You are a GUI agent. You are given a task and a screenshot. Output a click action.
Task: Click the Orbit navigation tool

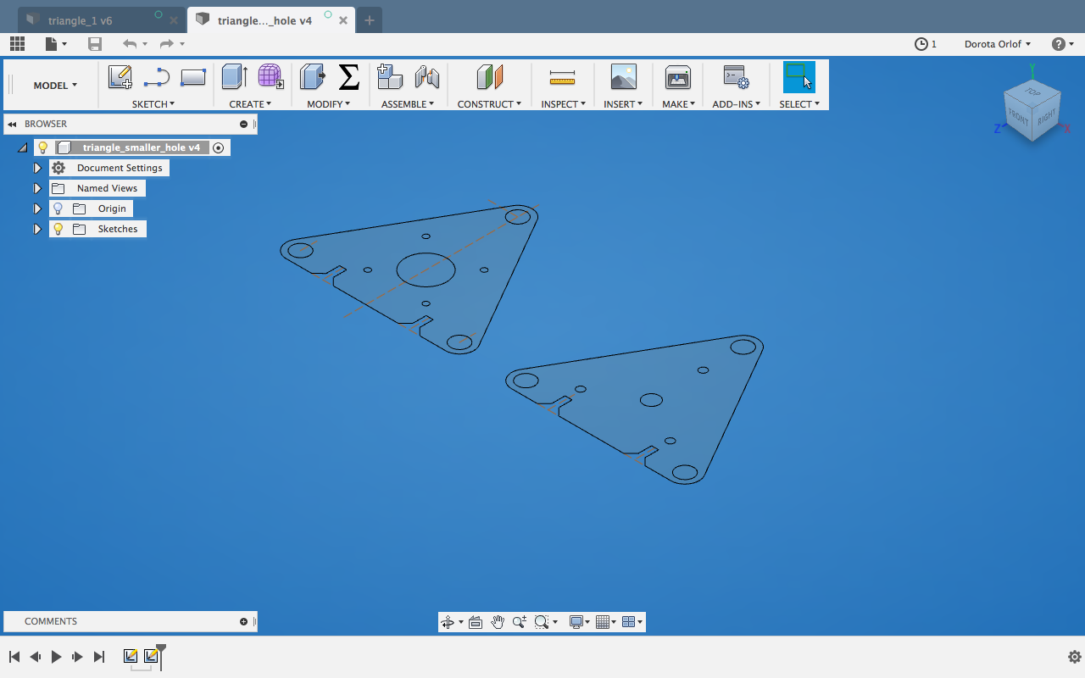[x=448, y=622]
